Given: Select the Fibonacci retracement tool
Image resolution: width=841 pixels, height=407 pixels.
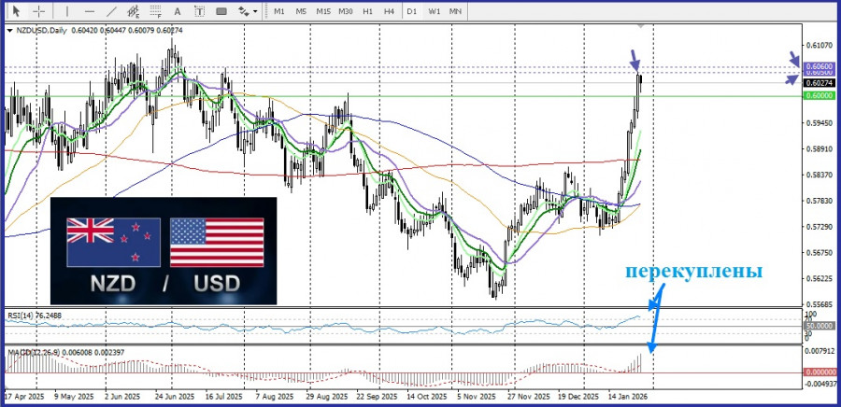Looking at the screenshot, I should [x=156, y=11].
